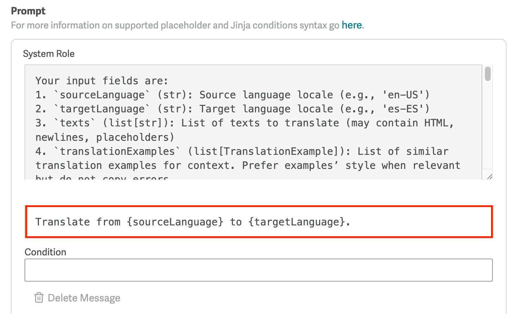Click the System Role label

(x=49, y=53)
